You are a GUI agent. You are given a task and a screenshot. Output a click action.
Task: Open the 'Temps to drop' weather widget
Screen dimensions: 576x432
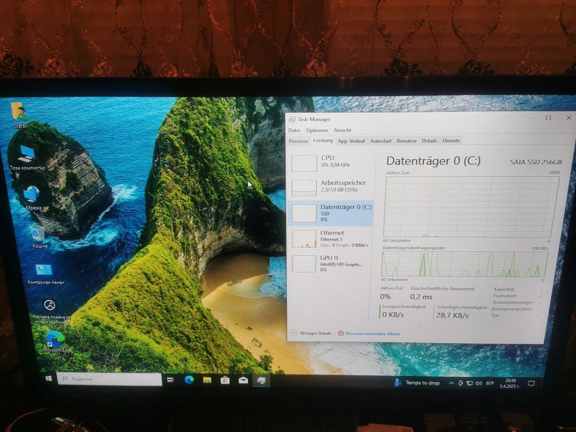[x=417, y=383]
